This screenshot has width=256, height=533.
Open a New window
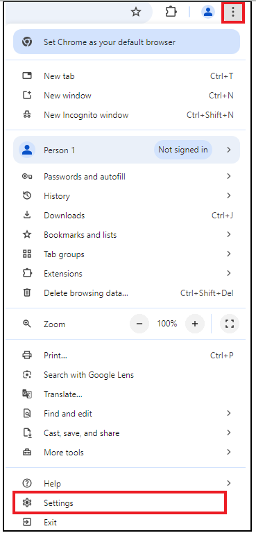click(x=127, y=96)
